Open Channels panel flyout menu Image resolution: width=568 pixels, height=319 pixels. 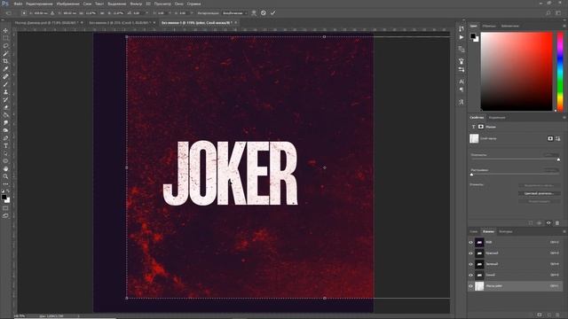click(x=564, y=231)
